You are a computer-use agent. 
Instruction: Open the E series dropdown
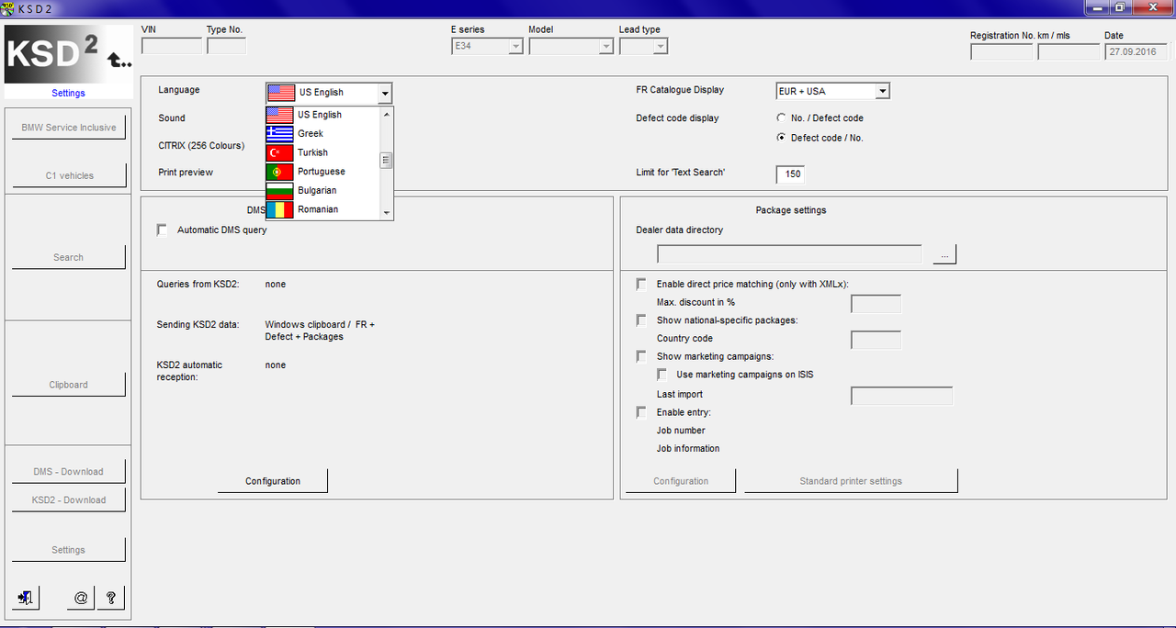(516, 46)
